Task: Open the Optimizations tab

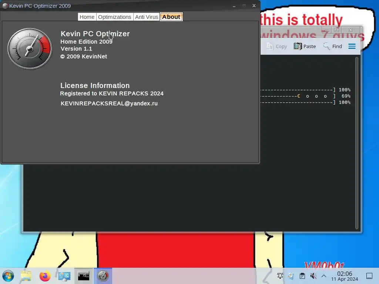Action: click(x=115, y=17)
